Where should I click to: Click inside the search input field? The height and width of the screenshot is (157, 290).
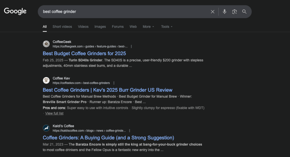tap(125, 12)
